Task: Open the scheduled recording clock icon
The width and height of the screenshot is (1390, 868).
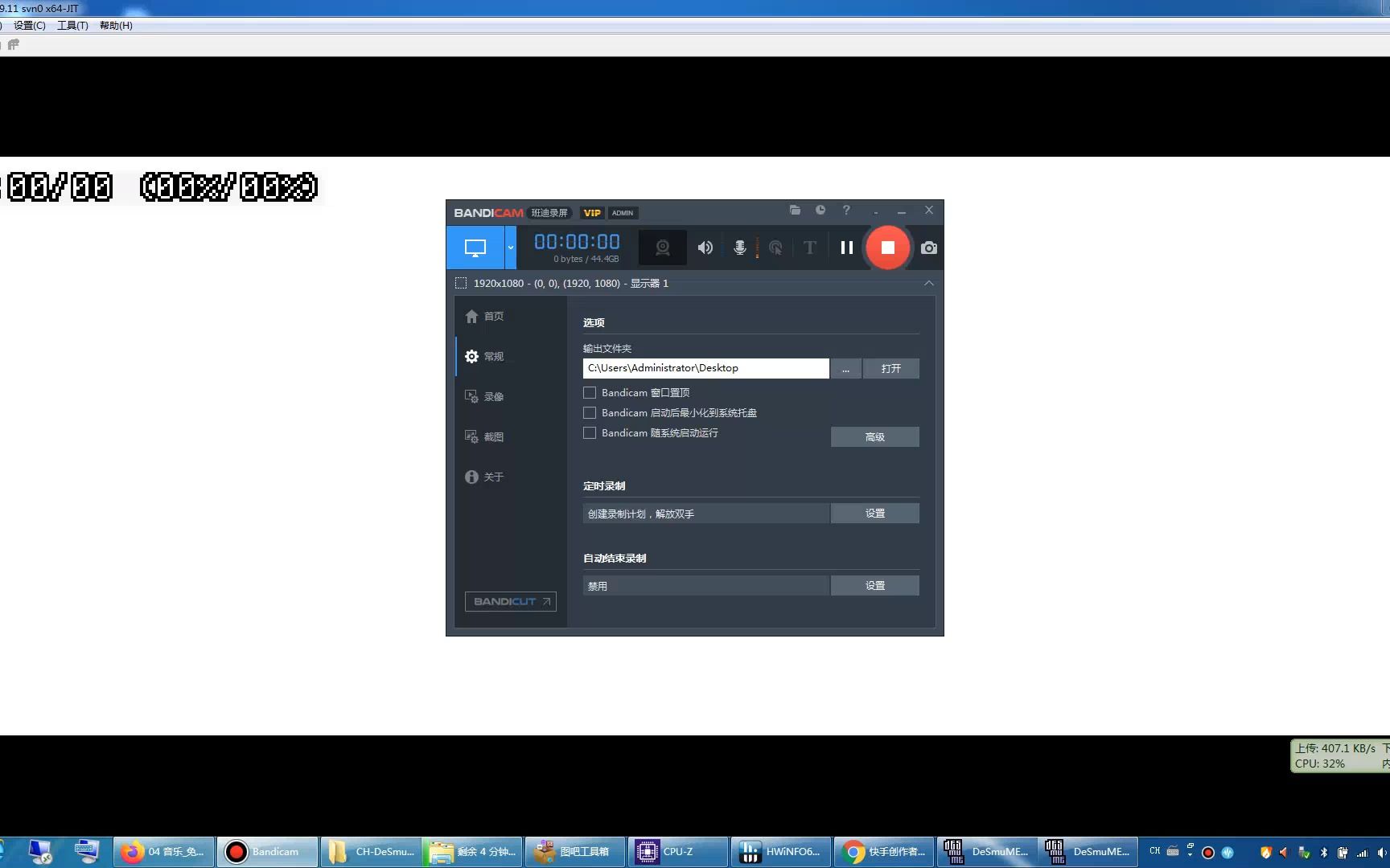Action: [x=820, y=210]
